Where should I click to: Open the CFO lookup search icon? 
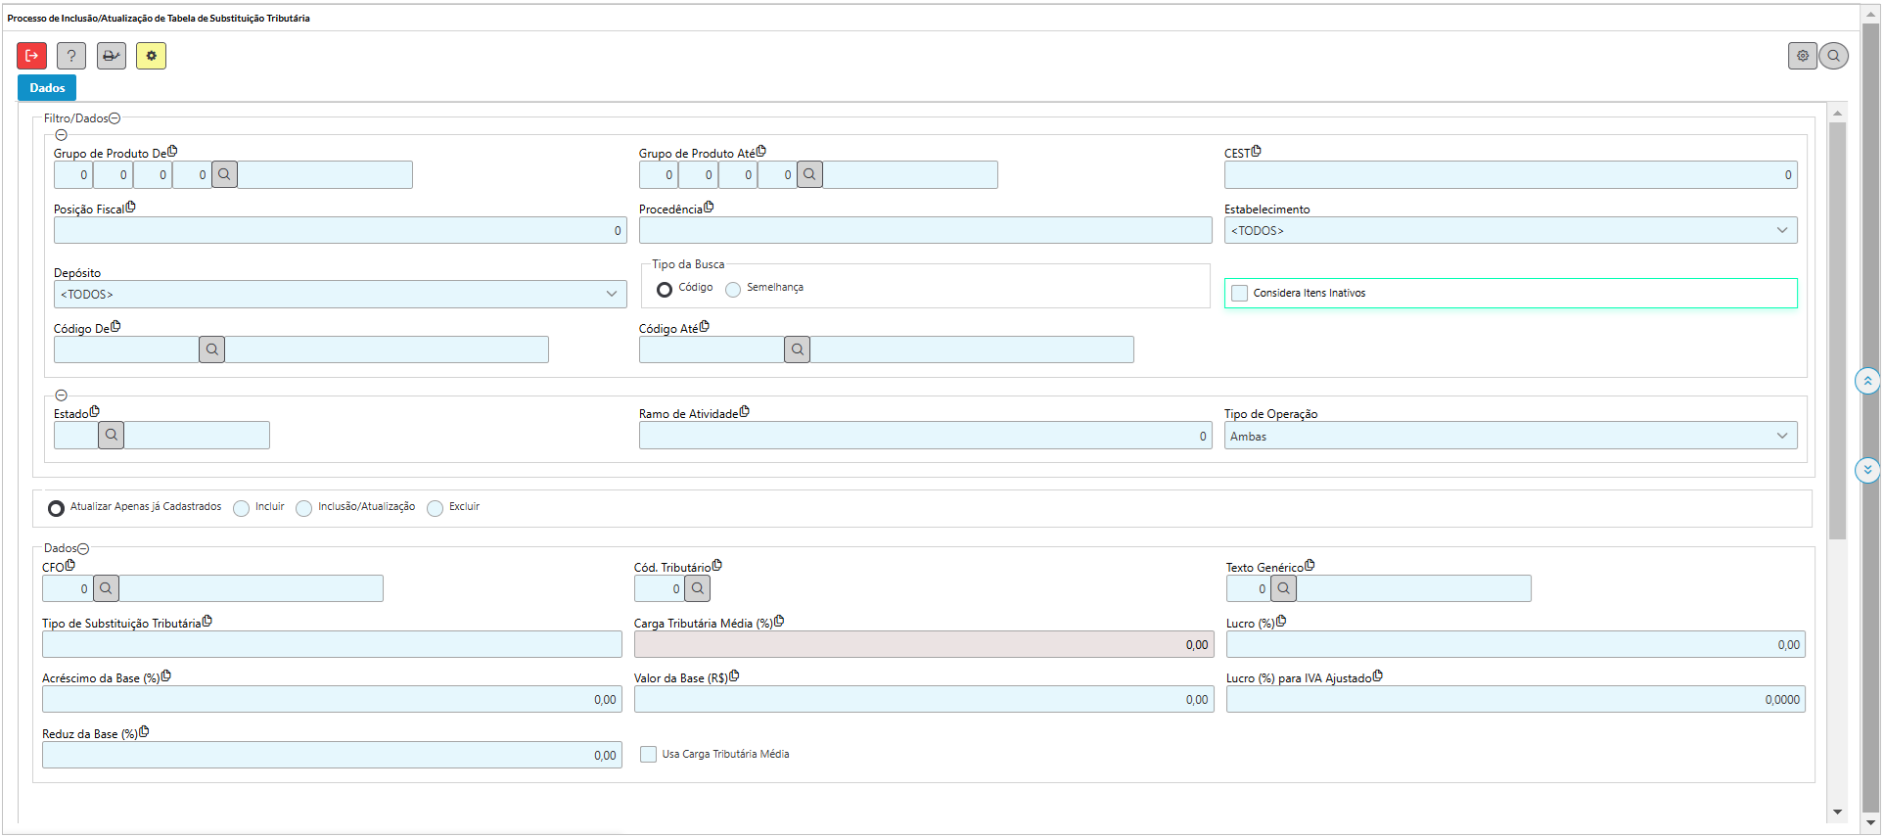point(106,588)
